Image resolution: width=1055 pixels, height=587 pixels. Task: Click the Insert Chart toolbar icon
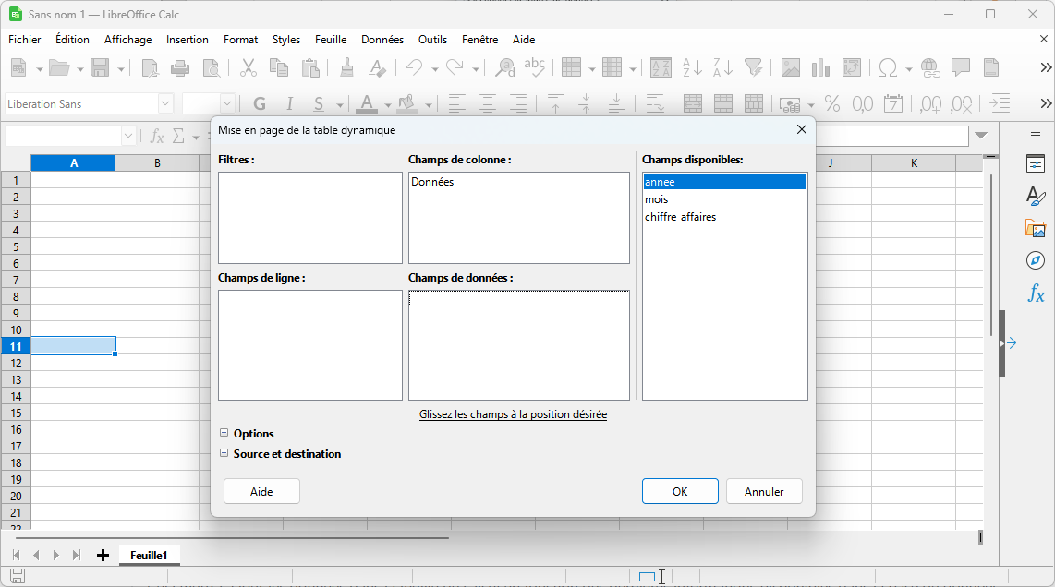(820, 67)
